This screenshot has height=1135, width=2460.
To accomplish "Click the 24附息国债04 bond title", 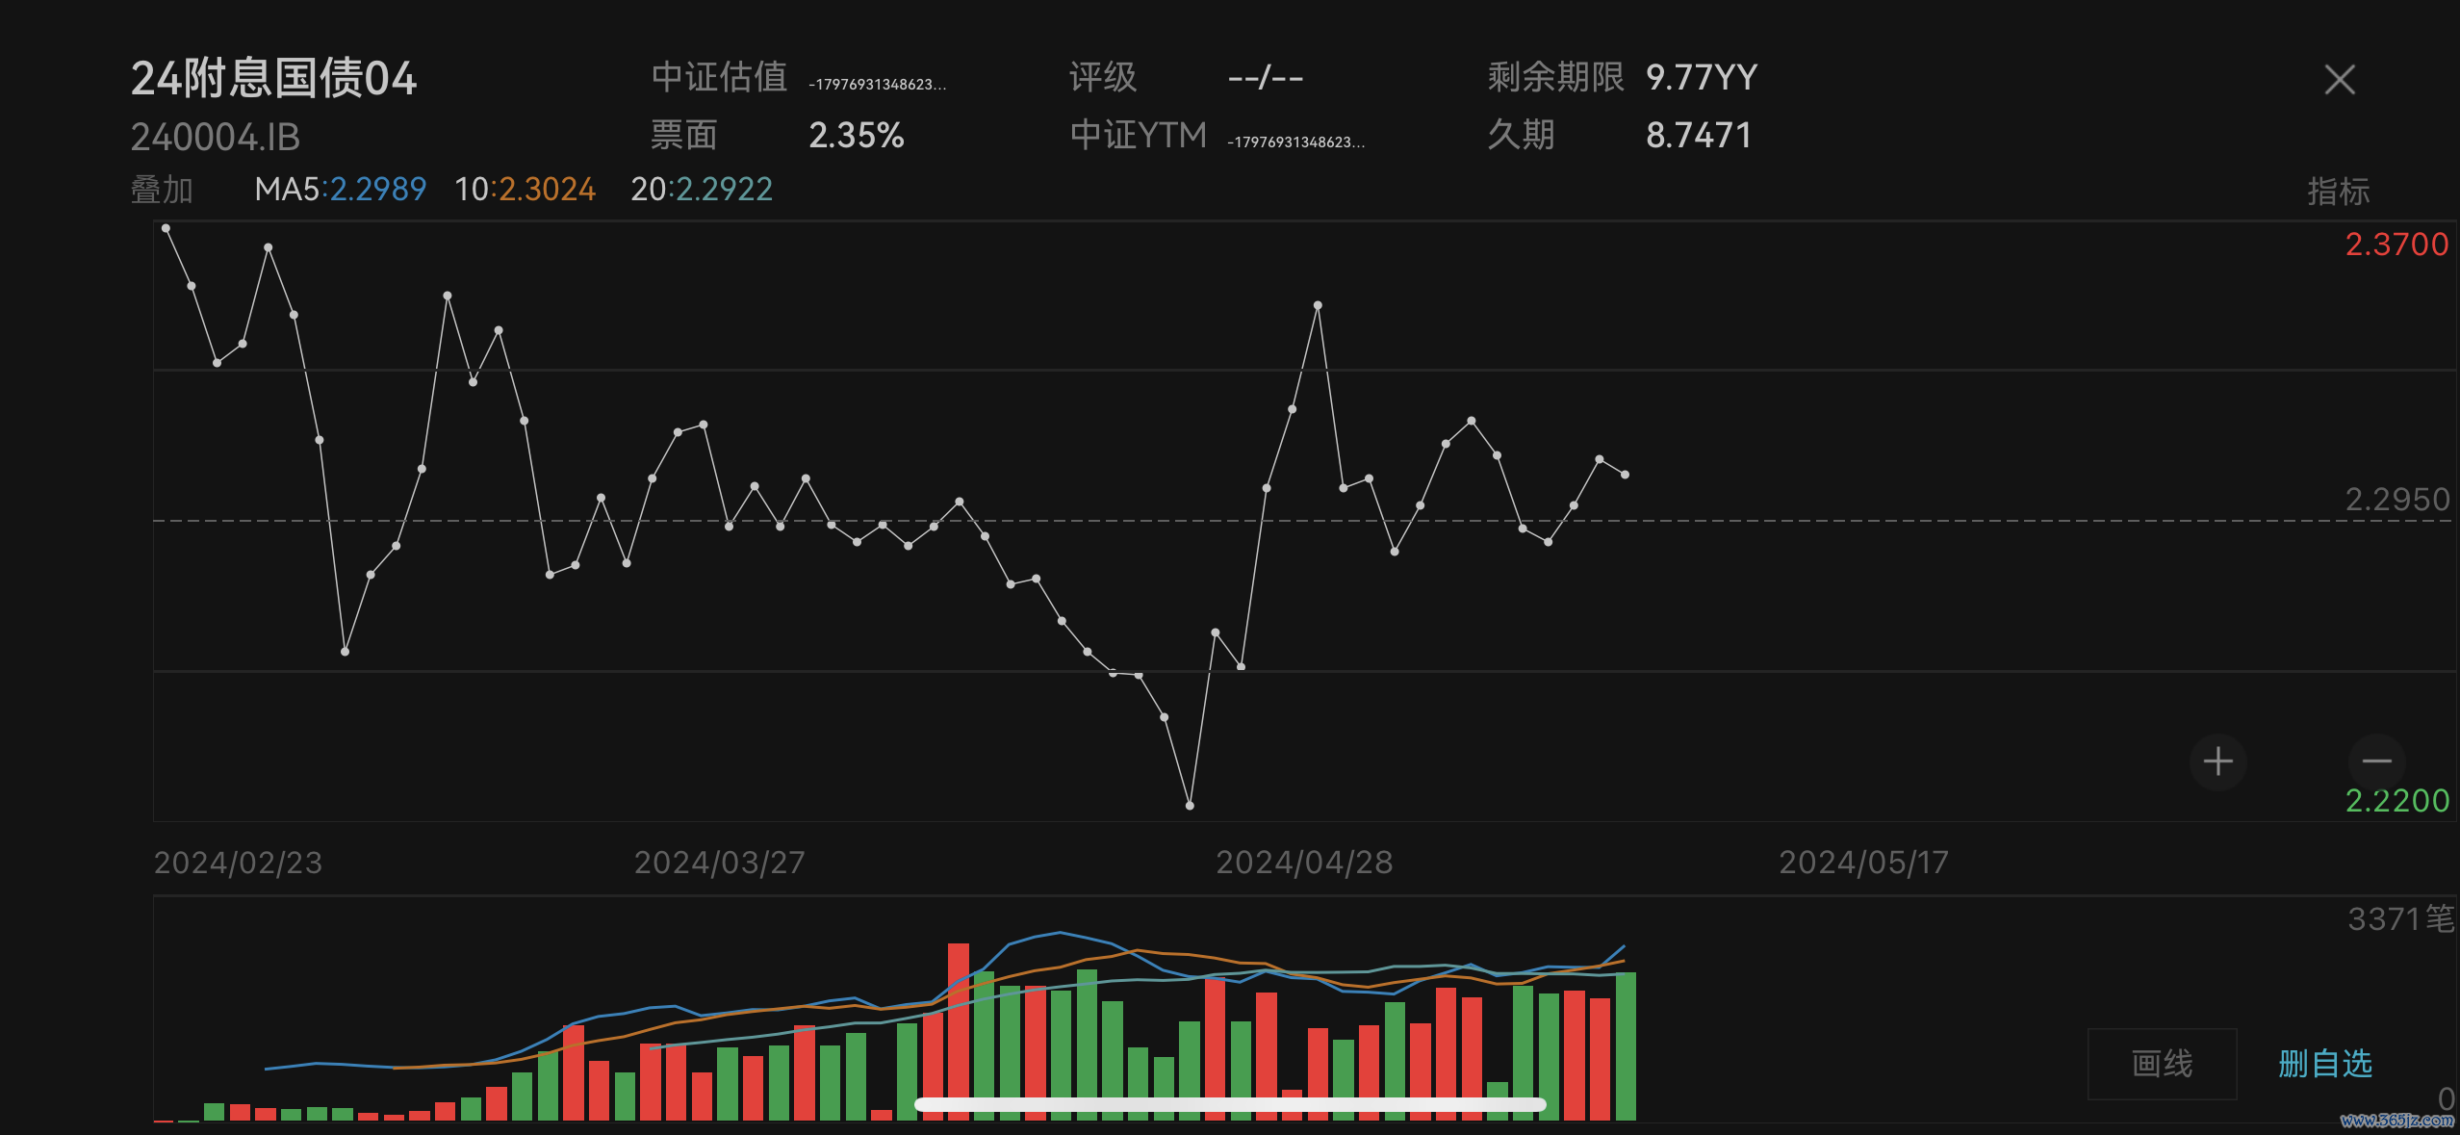I will [273, 79].
